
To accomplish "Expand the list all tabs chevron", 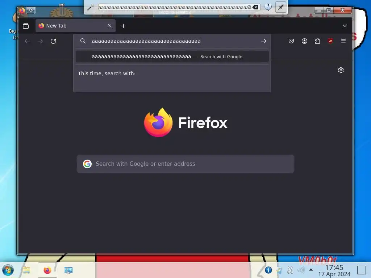I will point(345,26).
